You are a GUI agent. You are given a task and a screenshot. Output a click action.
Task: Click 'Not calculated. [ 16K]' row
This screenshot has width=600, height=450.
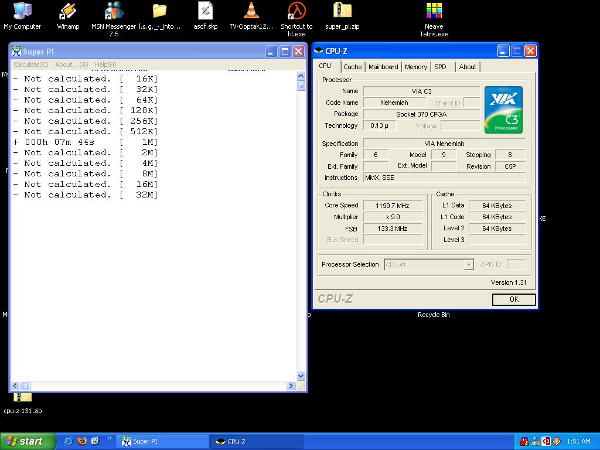click(x=86, y=79)
